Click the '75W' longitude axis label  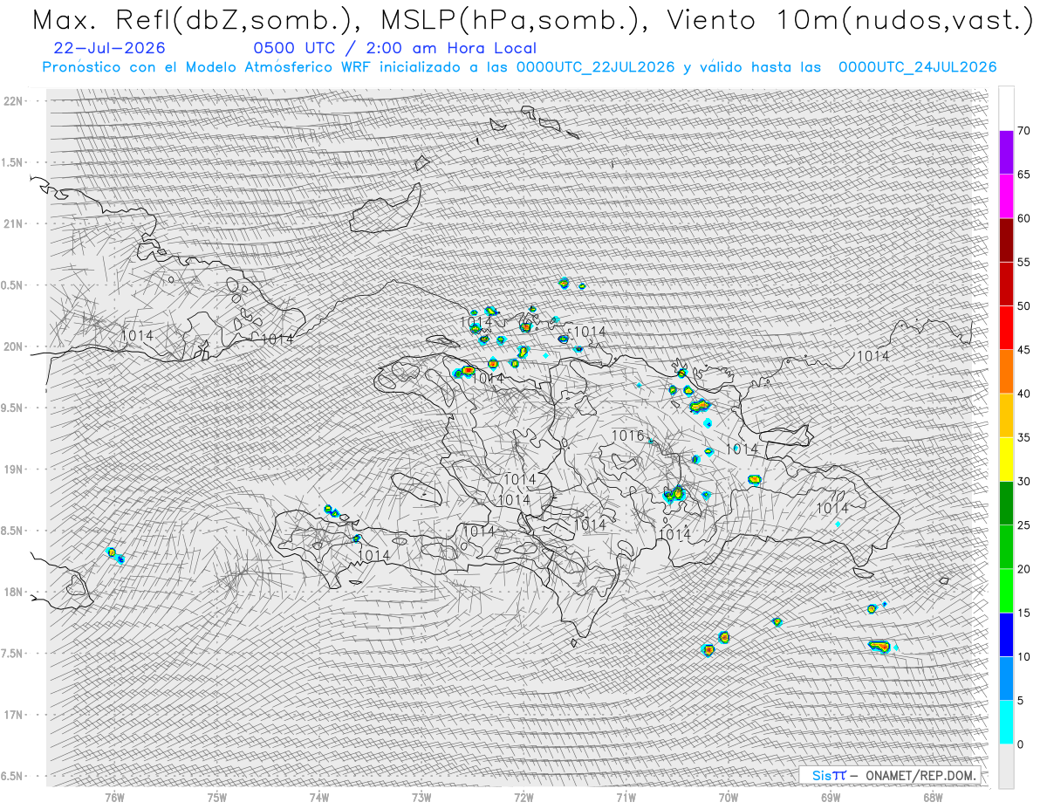pyautogui.click(x=217, y=799)
